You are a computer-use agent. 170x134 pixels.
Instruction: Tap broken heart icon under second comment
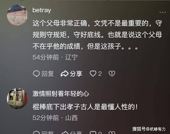click(x=112, y=133)
